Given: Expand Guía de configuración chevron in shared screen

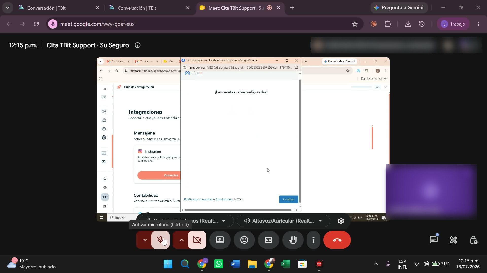Looking at the screenshot, I should [x=386, y=87].
